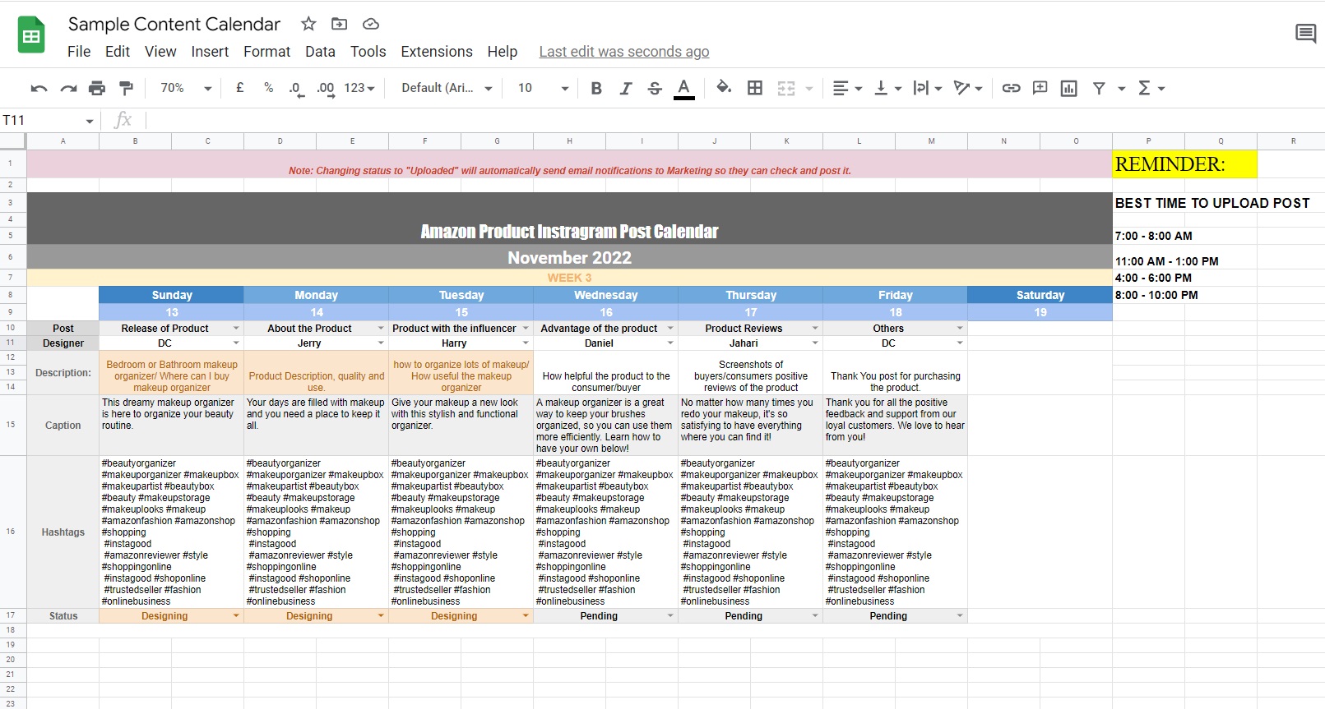Print the spreadsheet using printer icon
This screenshot has height=709, width=1325.
point(97,88)
